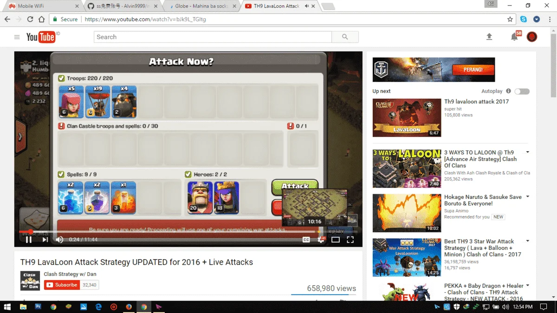Open File Explorer from the taskbar

[23, 307]
